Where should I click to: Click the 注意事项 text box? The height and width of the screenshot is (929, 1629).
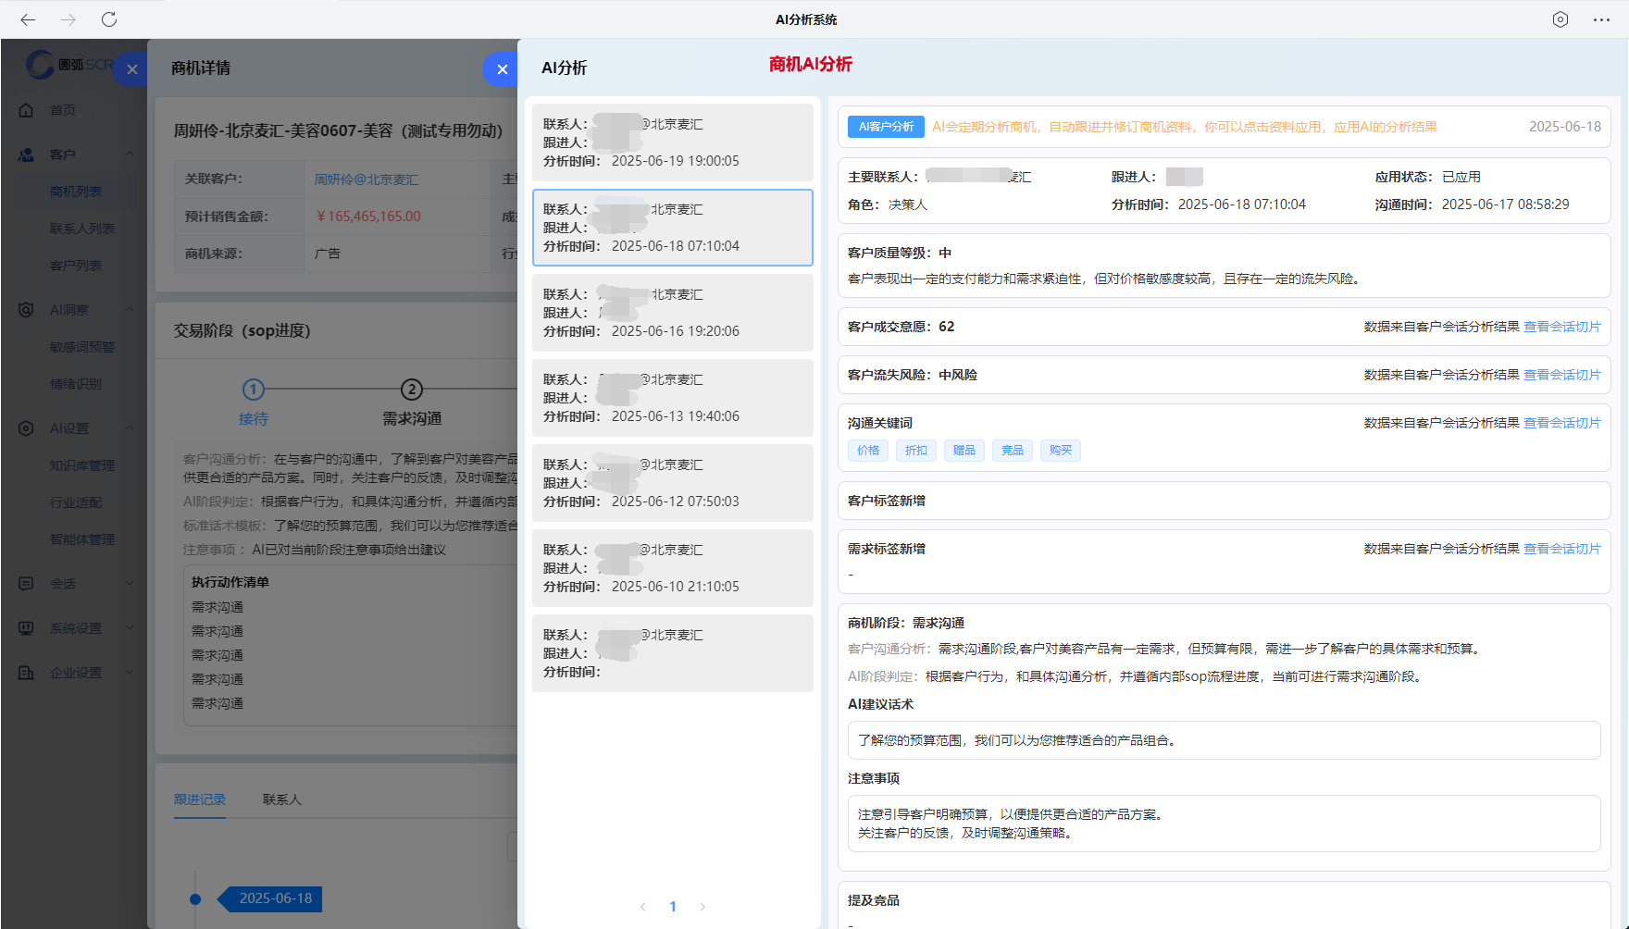[x=1224, y=824]
